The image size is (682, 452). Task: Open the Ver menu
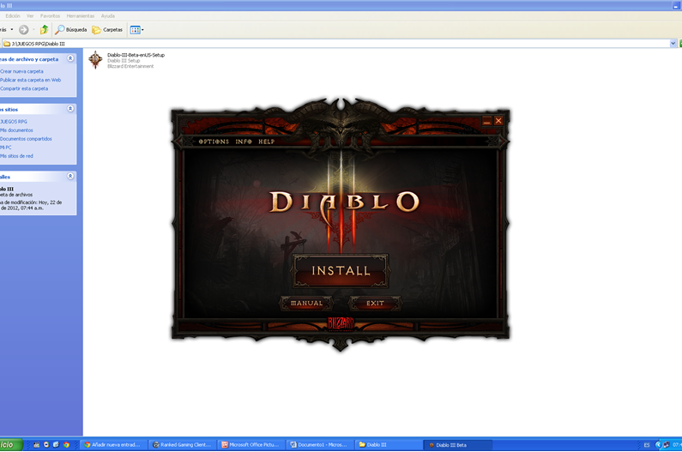coord(30,15)
